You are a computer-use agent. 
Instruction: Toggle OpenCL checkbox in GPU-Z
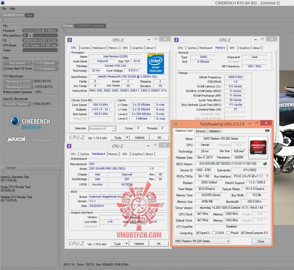[198, 233]
